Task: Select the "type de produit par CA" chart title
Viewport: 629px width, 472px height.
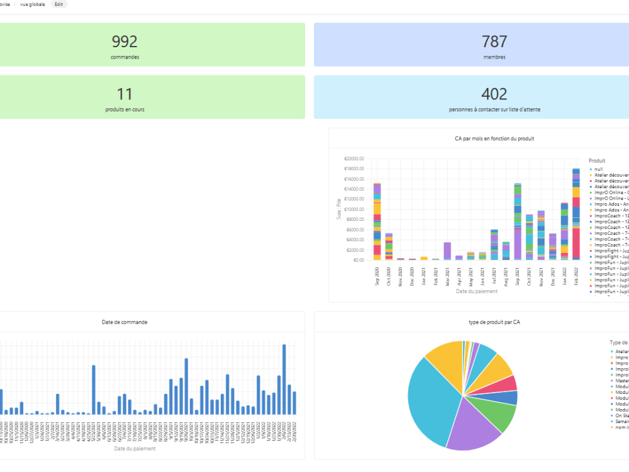Action: 493,321
